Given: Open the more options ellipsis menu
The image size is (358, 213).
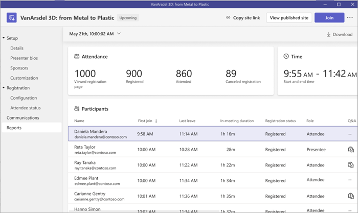Looking at the screenshot, I should 350,18.
